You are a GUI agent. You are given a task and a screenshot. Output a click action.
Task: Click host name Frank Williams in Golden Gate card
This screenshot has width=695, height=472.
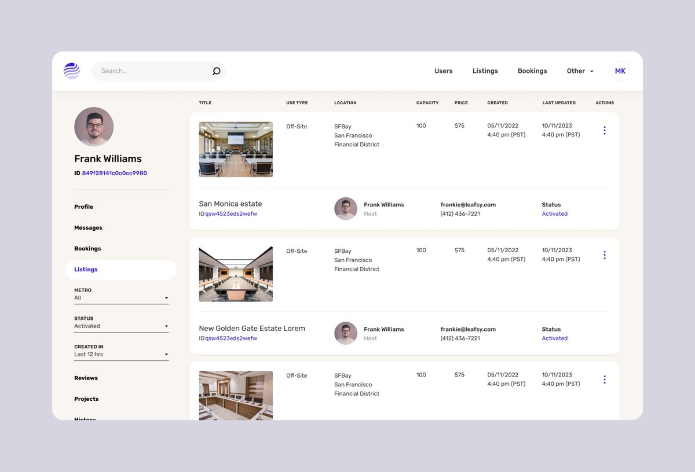point(384,329)
